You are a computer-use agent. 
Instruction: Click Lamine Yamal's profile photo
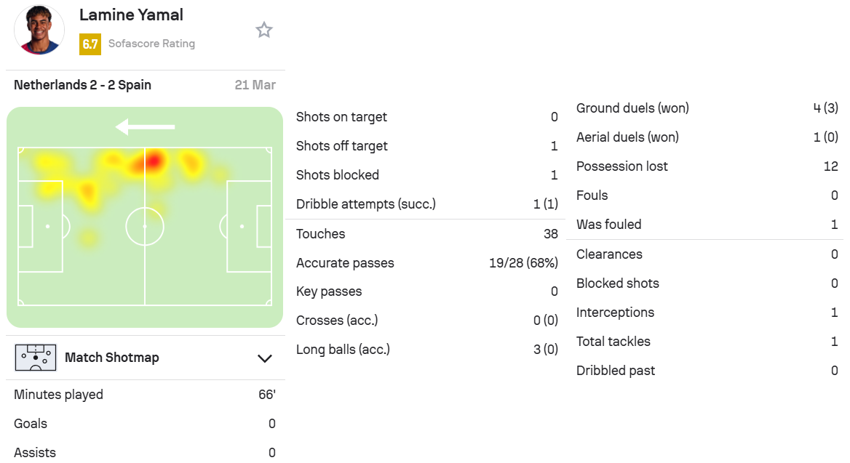point(39,30)
